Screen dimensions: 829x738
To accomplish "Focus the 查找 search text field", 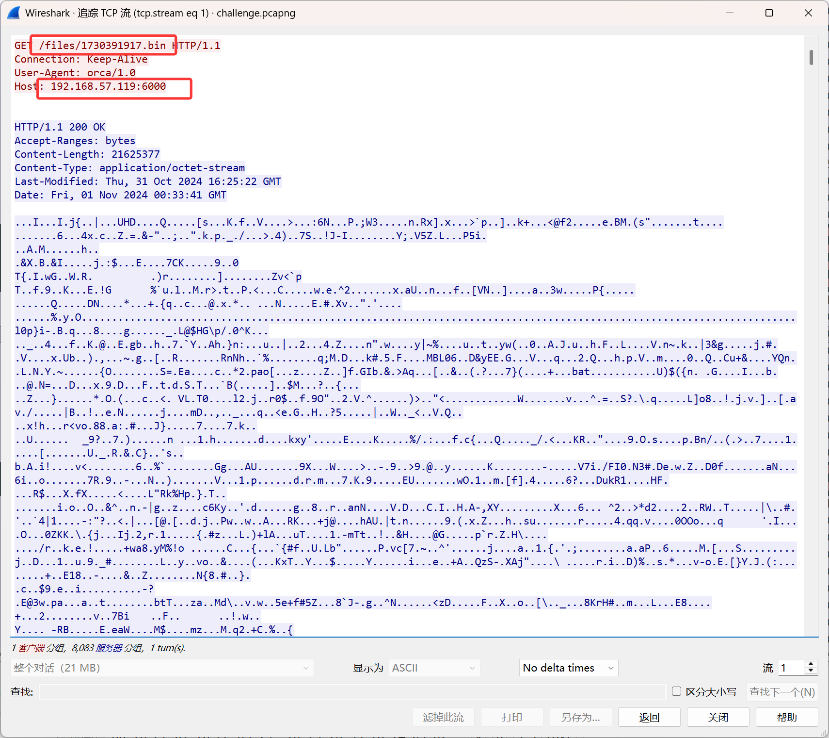I will 352,692.
